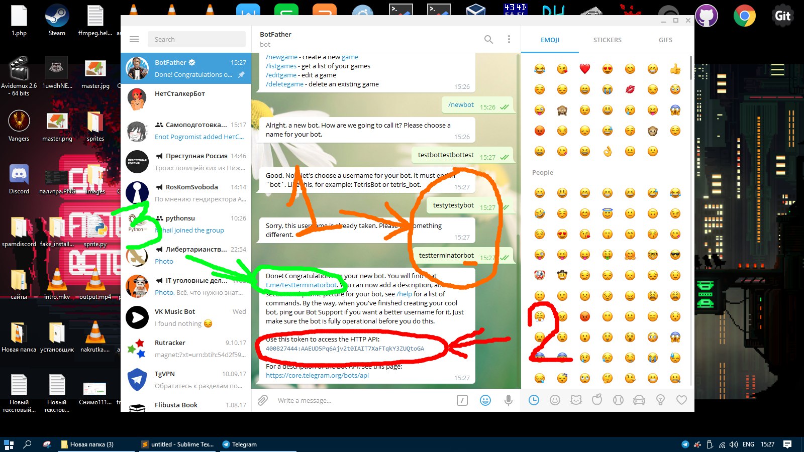Insert the red heart emoji
Screen dimensions: 804x452
click(584, 69)
